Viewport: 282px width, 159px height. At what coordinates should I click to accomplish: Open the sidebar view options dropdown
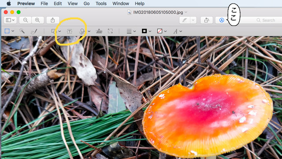pyautogui.click(x=10, y=20)
